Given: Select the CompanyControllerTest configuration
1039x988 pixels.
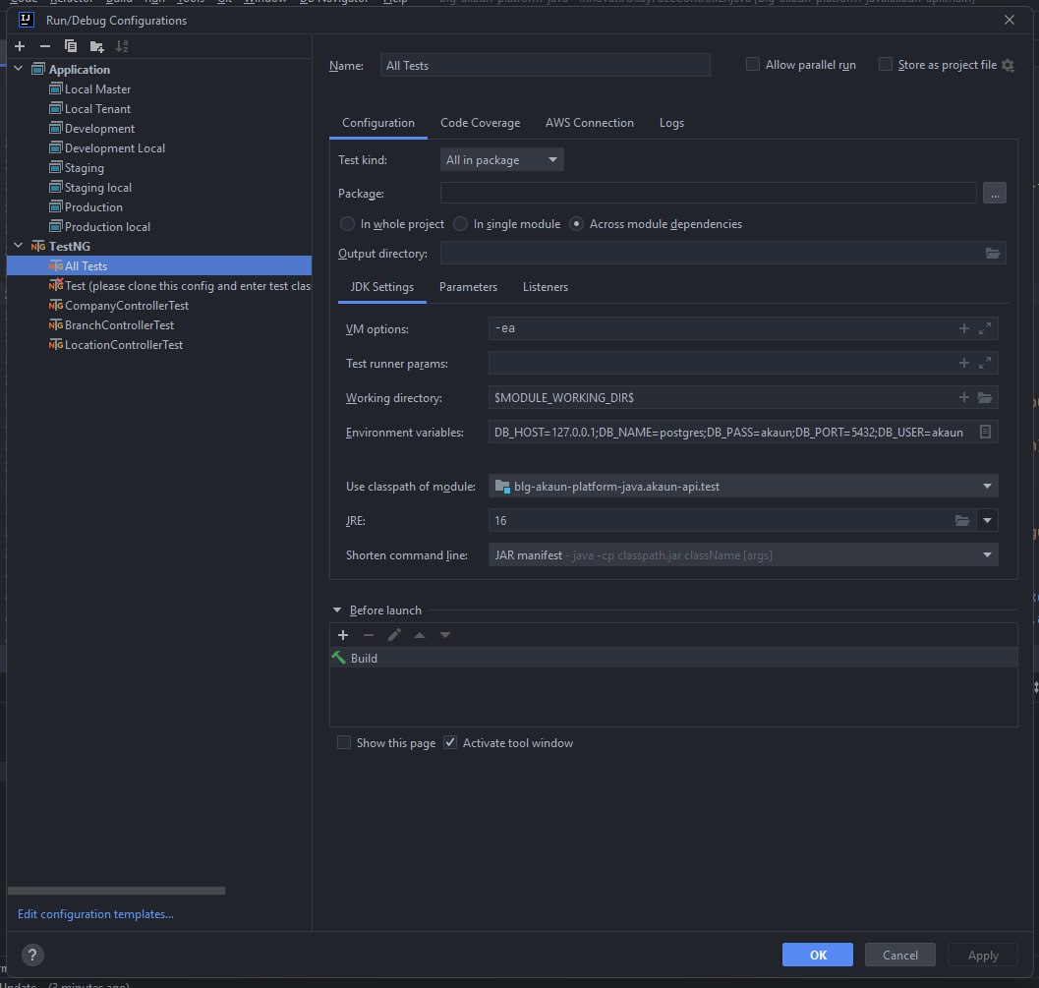Looking at the screenshot, I should pos(126,306).
